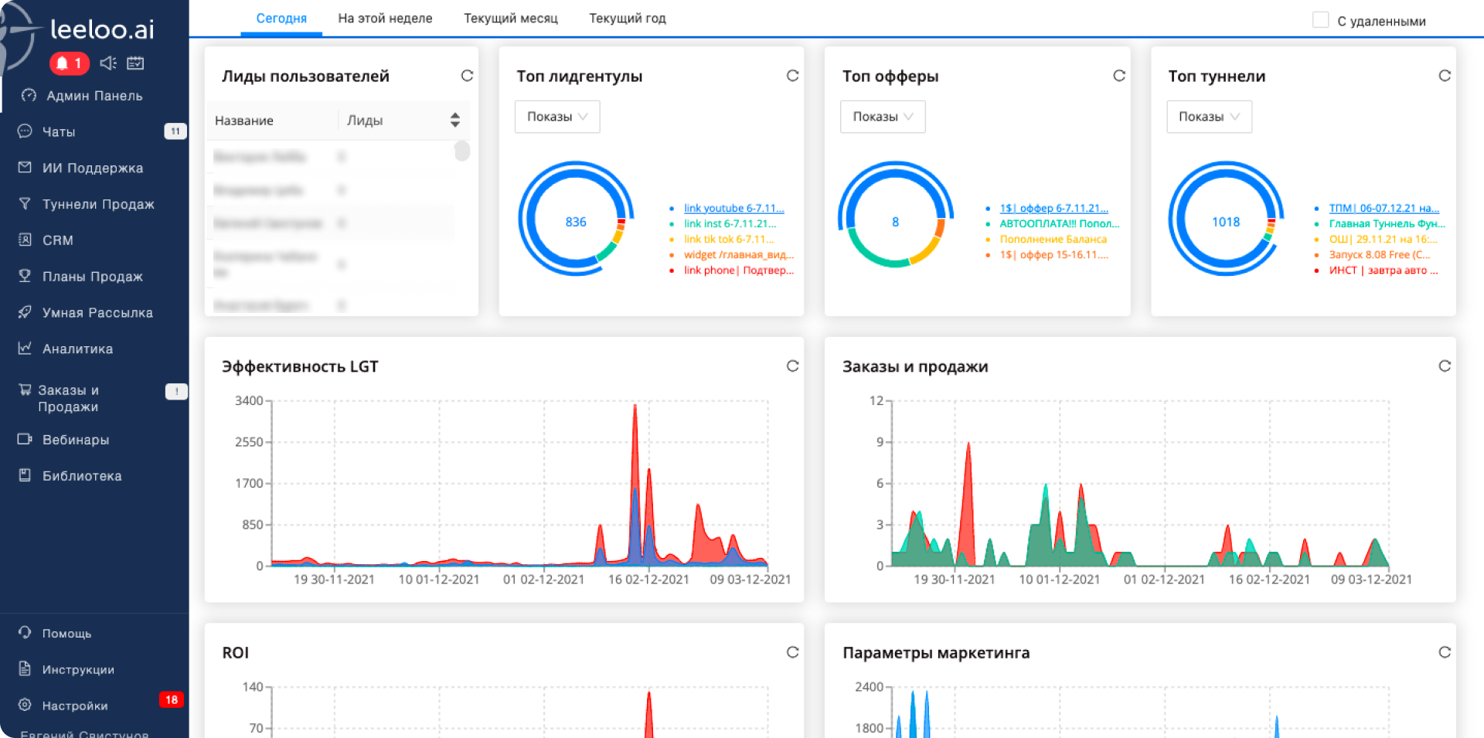Select АВТООПЛАТА!!! Попол legend entry
Image resolution: width=1484 pixels, height=738 pixels.
point(1059,223)
